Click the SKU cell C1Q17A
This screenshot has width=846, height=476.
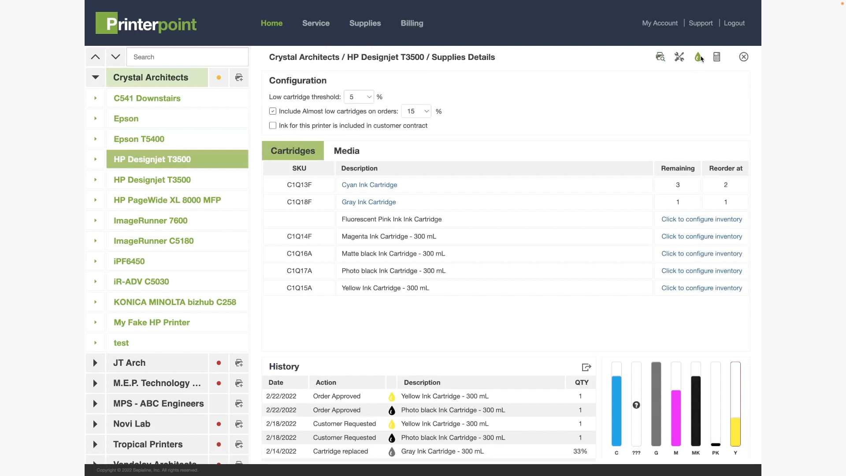[299, 271]
